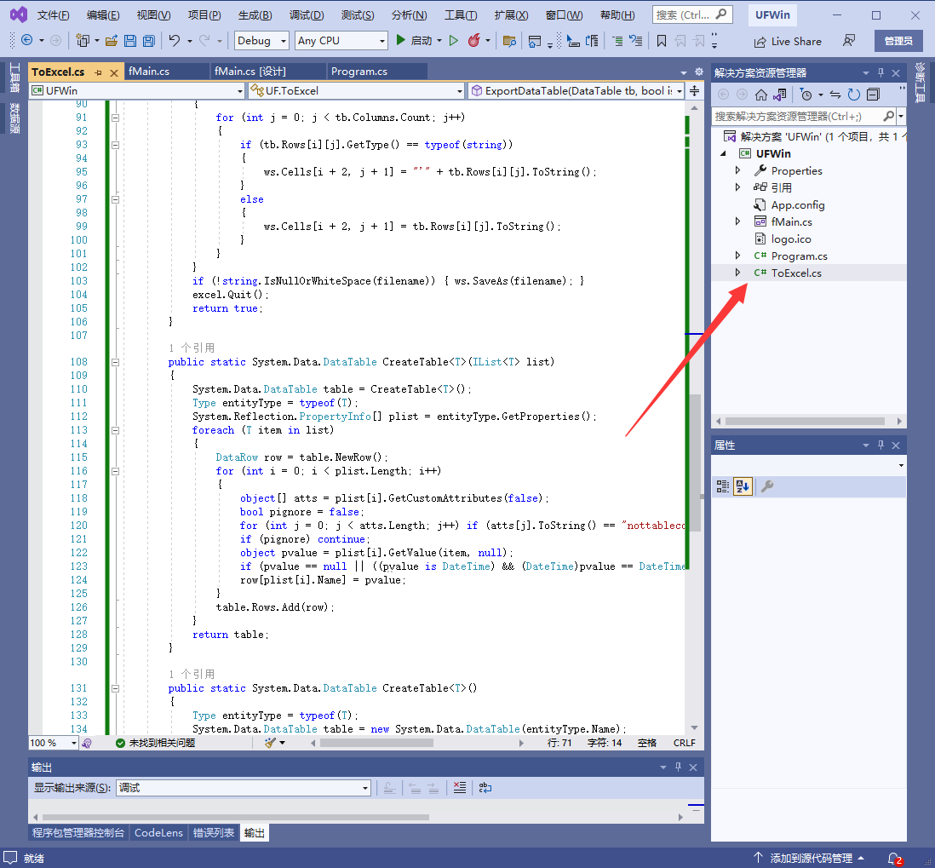
Task: Click the uncomment selected lines icon
Action: [636, 41]
